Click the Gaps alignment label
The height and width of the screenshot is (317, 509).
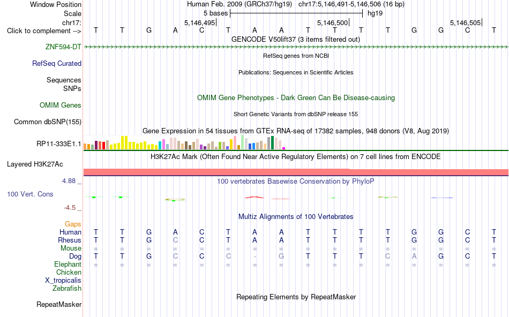[x=73, y=224]
